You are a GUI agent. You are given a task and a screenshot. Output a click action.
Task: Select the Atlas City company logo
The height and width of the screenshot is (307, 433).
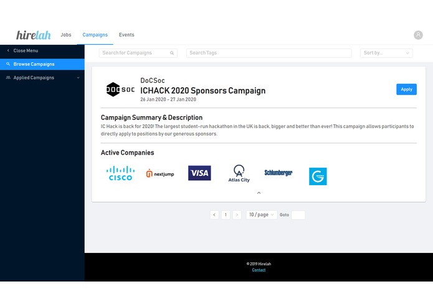pyautogui.click(x=239, y=173)
